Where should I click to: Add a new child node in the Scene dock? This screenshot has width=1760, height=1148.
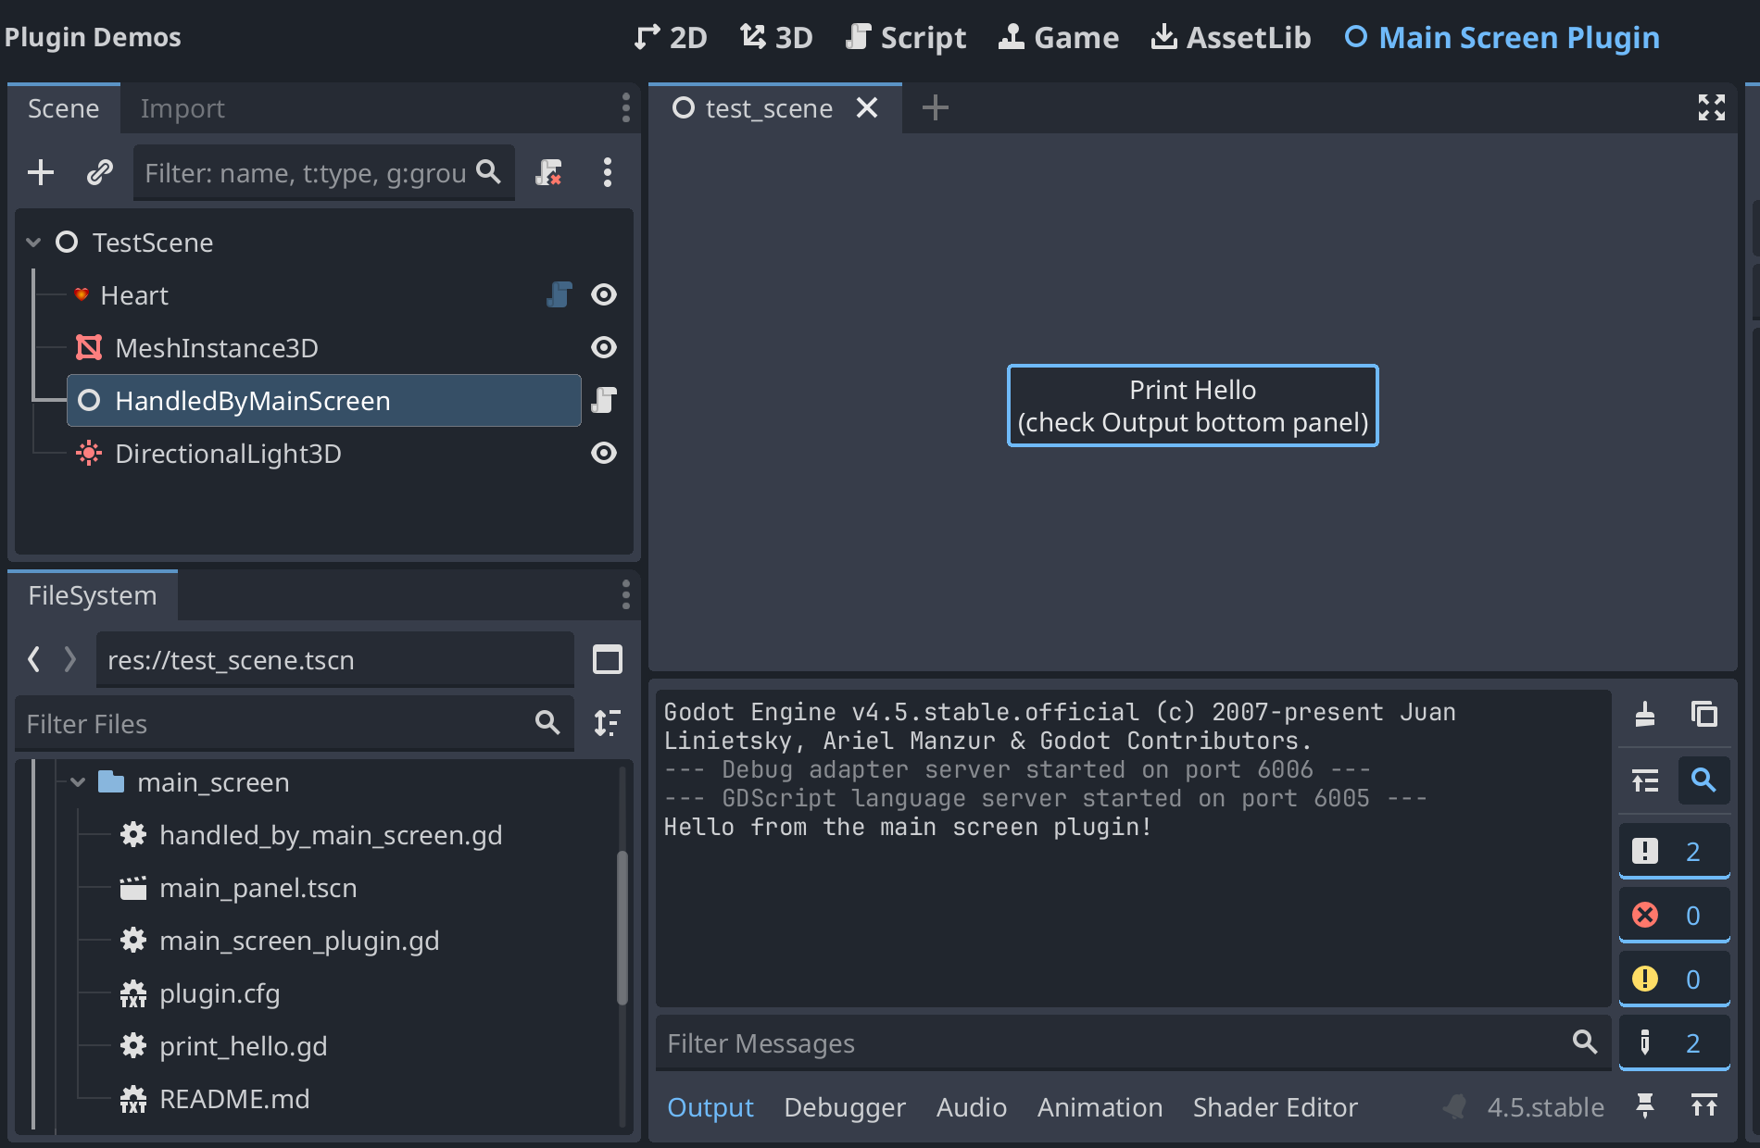pyautogui.click(x=41, y=172)
